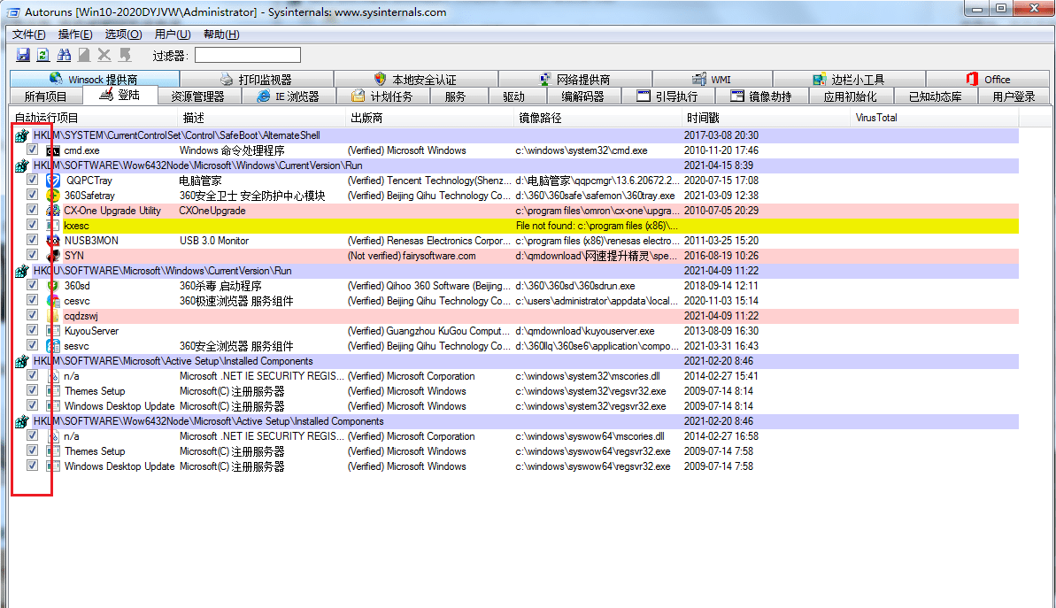Viewport: 1056px width, 608px height.
Task: Click the cqdzswj entry icon
Action: tap(53, 316)
